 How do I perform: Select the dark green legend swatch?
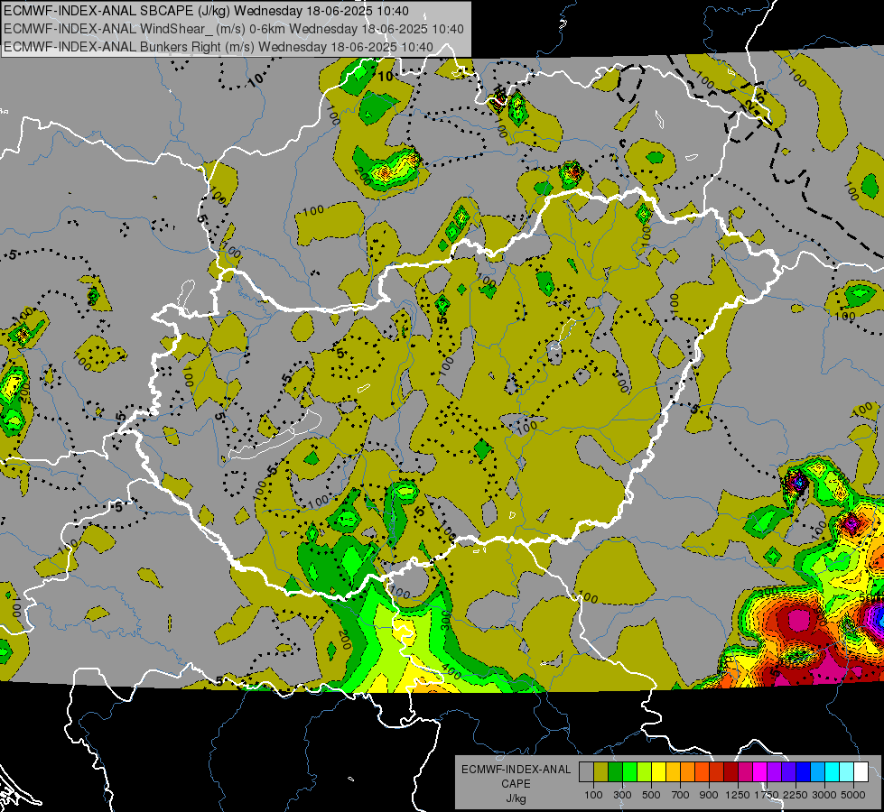(x=615, y=772)
